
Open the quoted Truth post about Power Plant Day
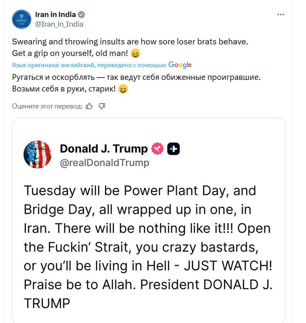pyautogui.click(x=149, y=220)
